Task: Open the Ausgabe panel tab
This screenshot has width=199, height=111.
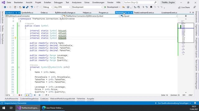Action: click(x=90, y=99)
